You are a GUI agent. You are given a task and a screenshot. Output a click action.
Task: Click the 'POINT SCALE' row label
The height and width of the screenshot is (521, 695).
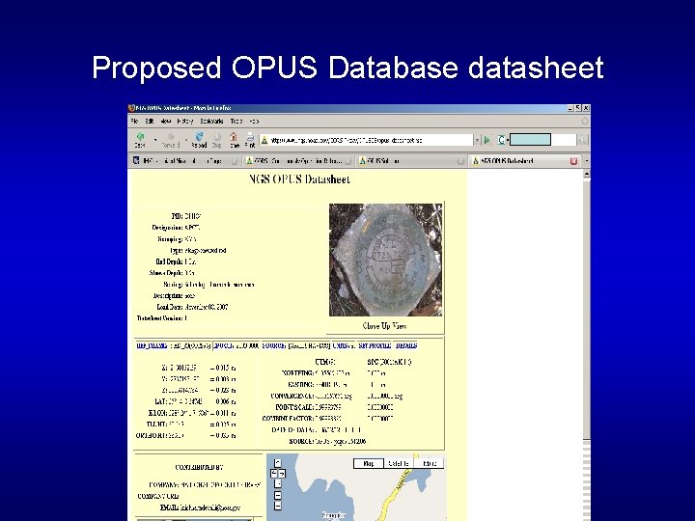pyautogui.click(x=294, y=407)
